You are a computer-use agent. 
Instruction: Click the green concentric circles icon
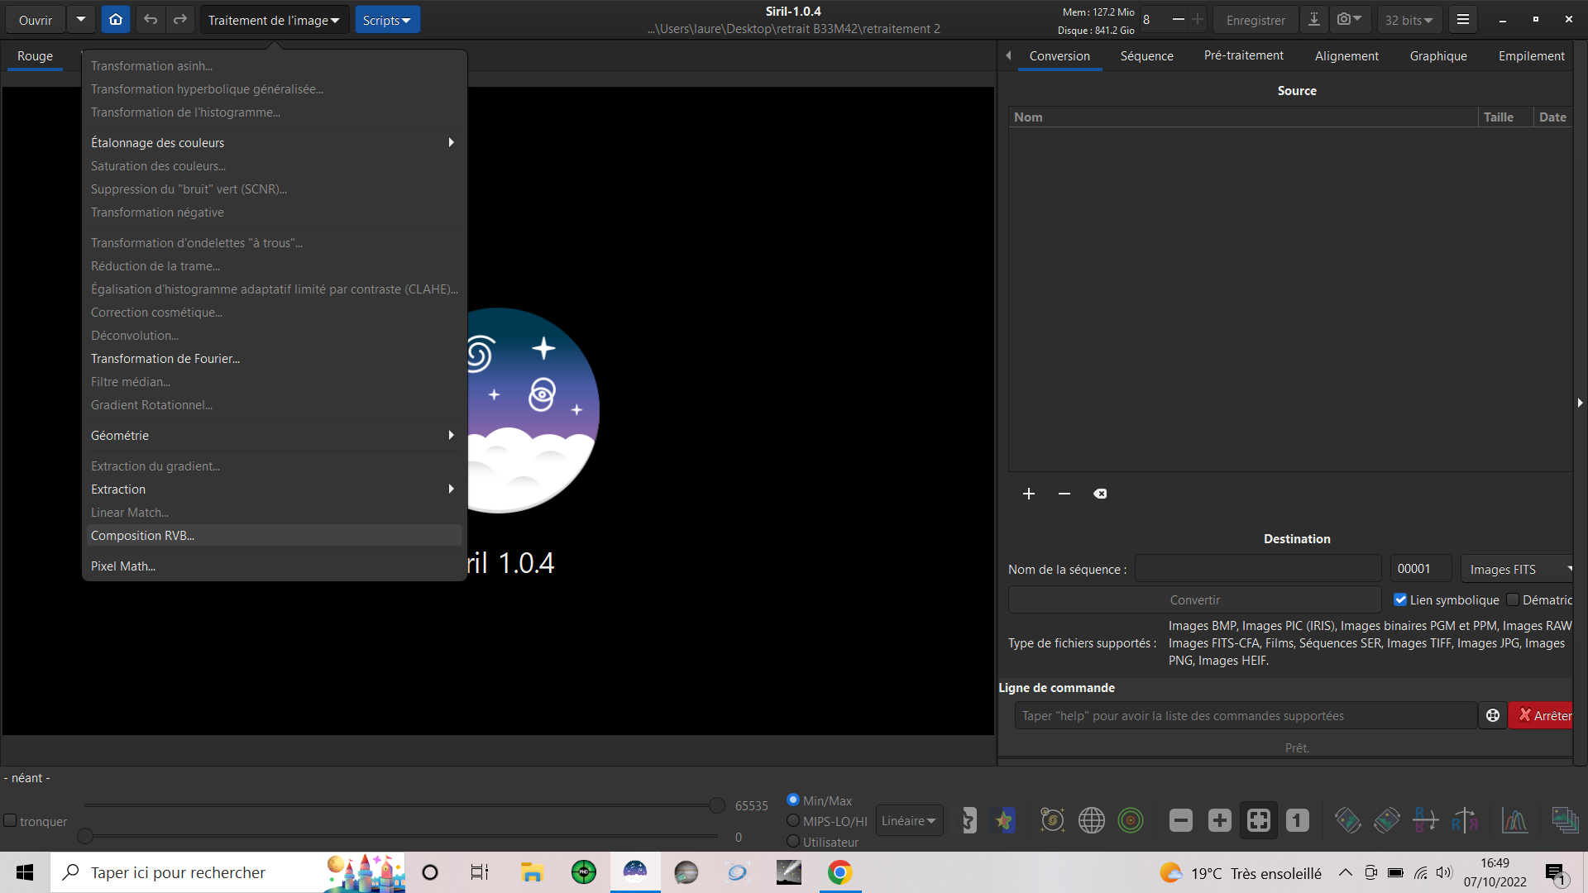click(x=1130, y=820)
